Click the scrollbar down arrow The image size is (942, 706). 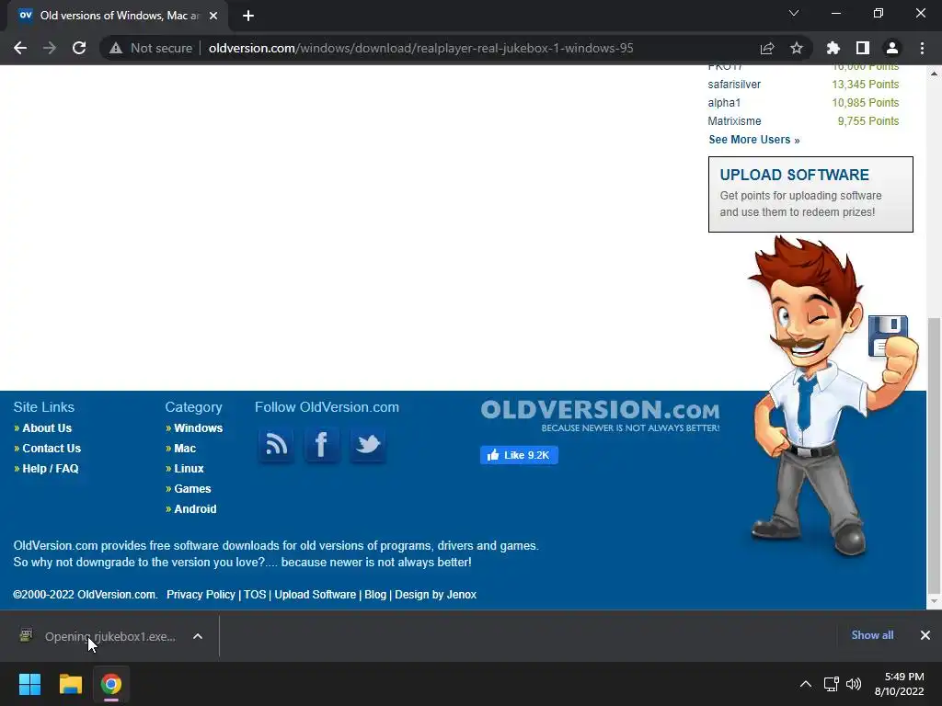point(934,601)
